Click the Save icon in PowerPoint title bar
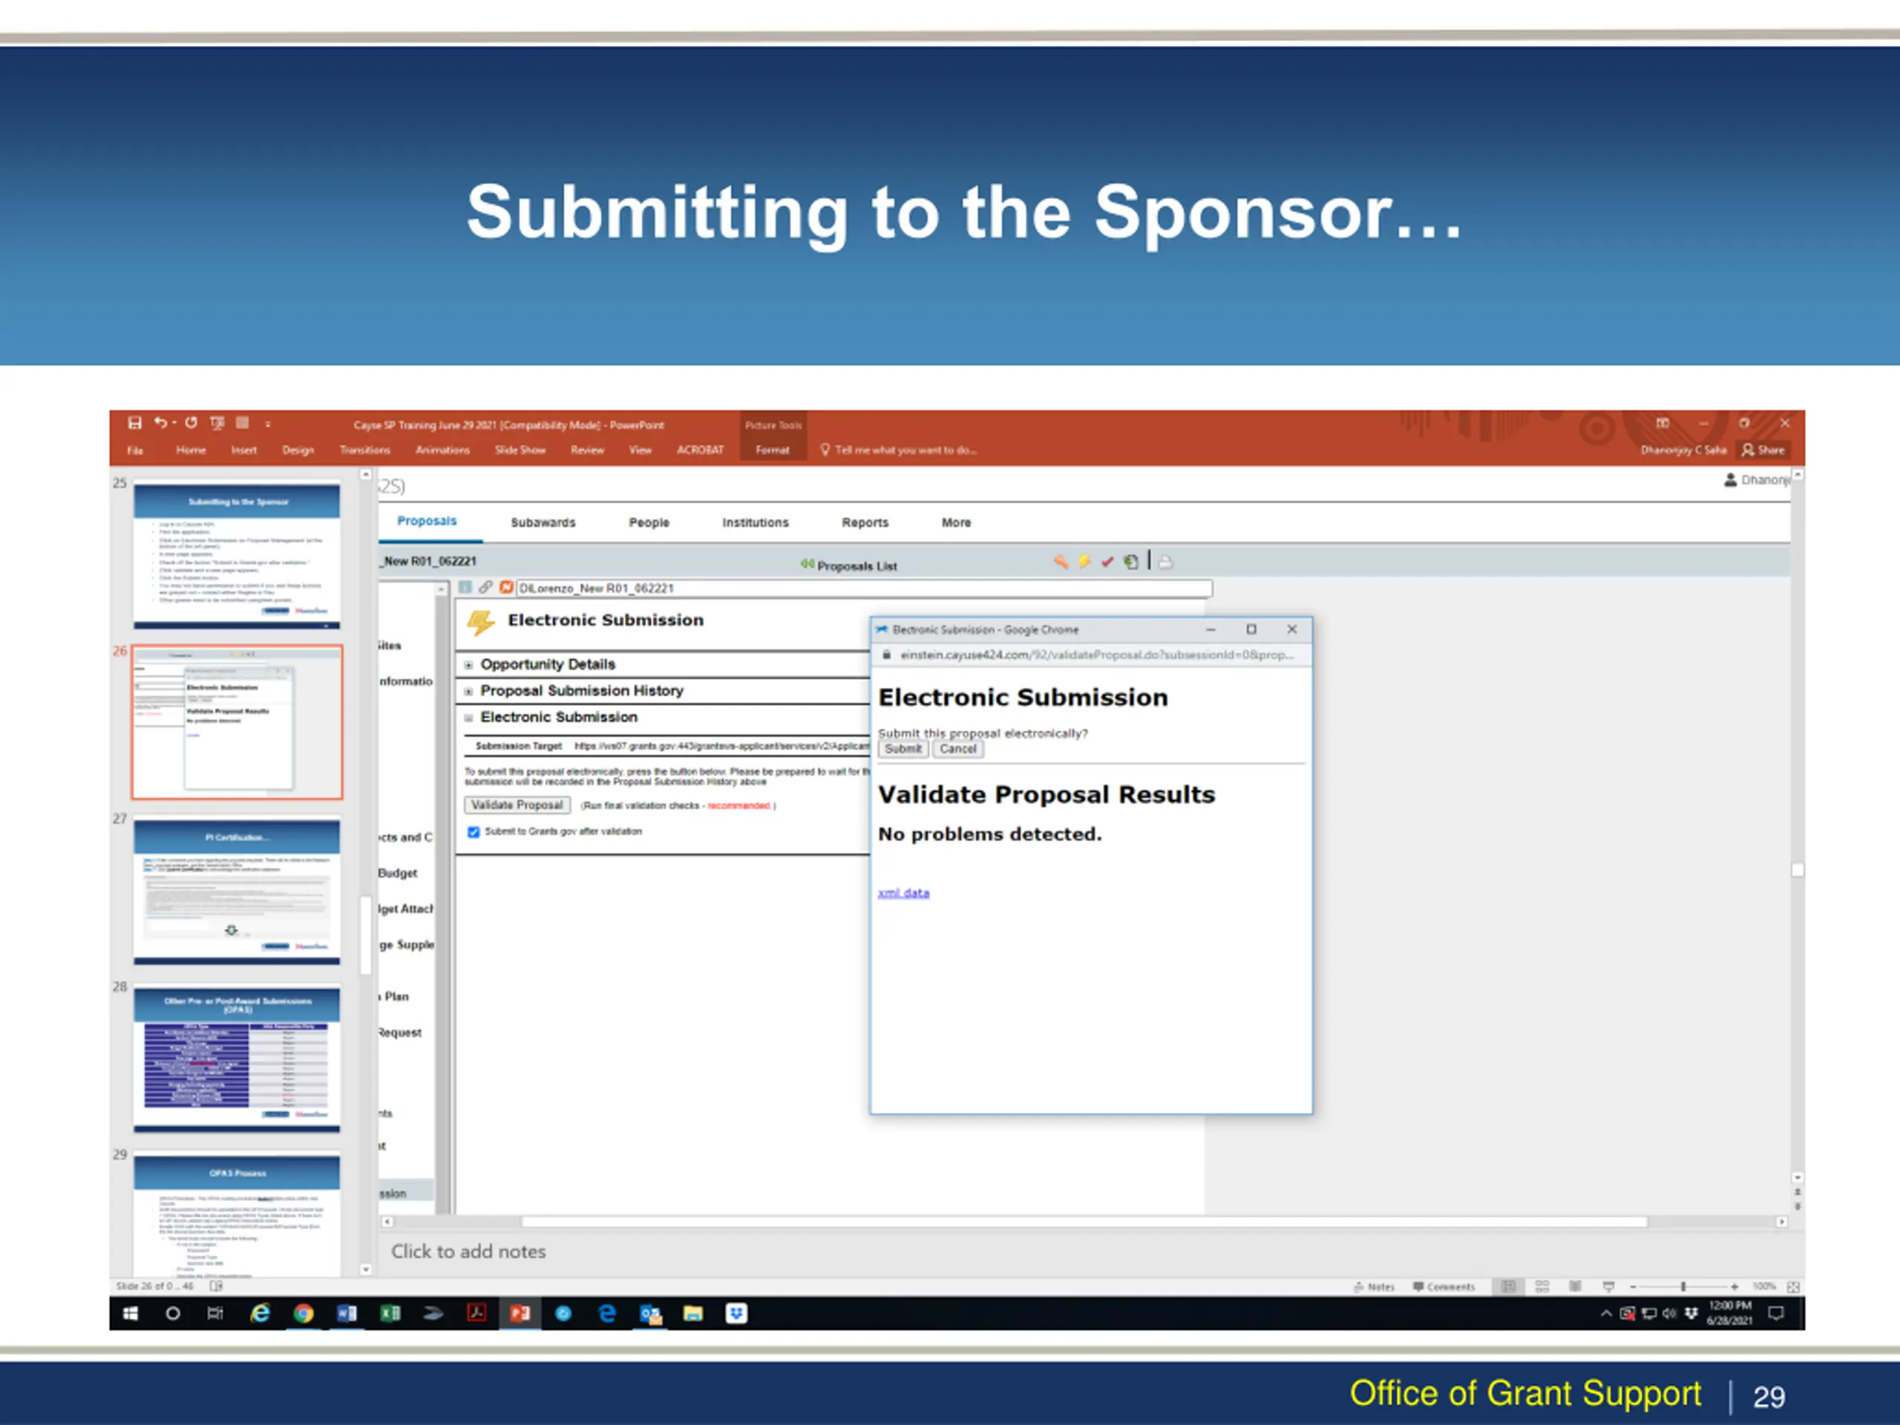The image size is (1900, 1425). (135, 422)
